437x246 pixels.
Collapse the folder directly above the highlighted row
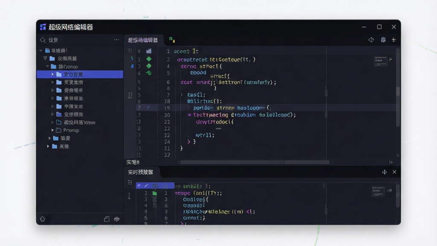48,67
